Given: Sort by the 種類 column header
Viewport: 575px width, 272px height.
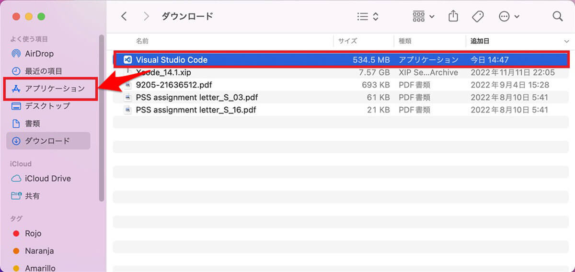Looking at the screenshot, I should (x=405, y=41).
